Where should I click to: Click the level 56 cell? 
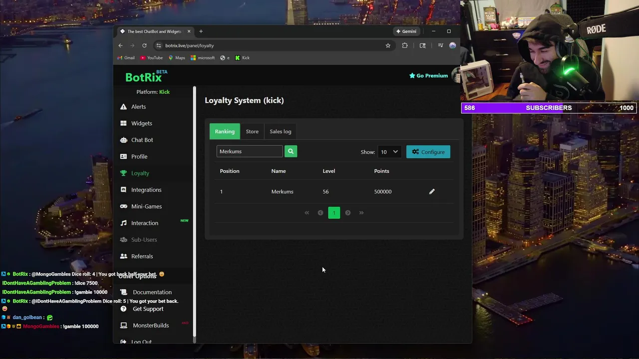coord(325,191)
